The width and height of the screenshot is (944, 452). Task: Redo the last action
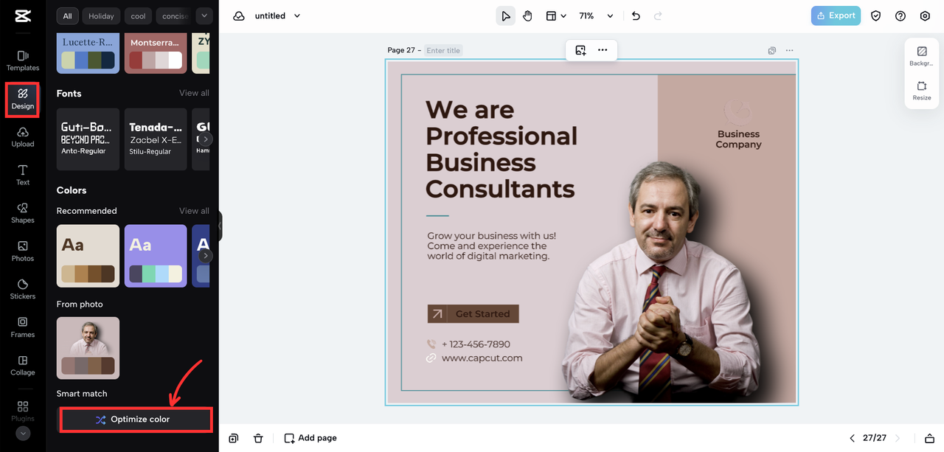coord(658,15)
